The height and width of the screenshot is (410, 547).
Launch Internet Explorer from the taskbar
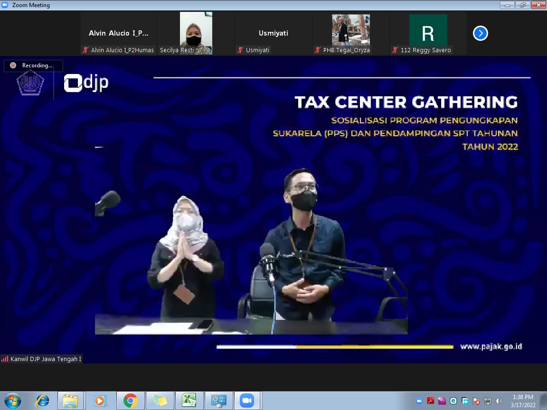click(x=42, y=401)
